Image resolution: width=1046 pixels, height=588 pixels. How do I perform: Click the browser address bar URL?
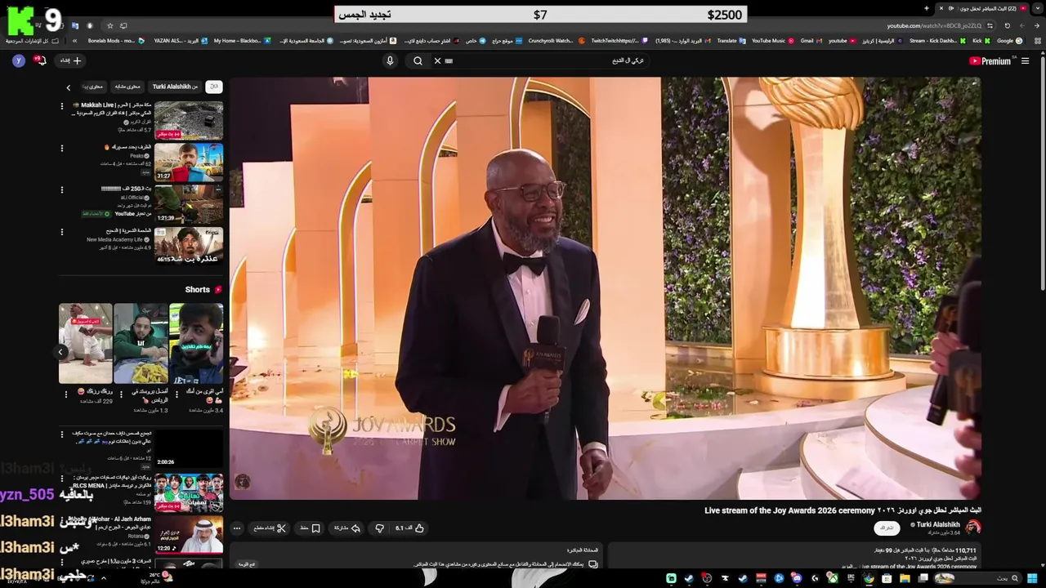point(934,26)
